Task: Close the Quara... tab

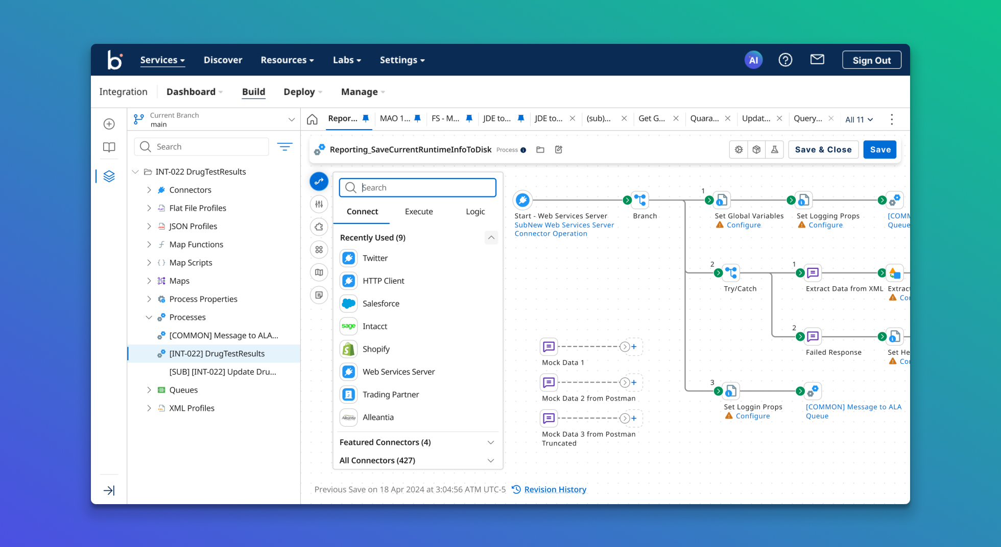Action: pyautogui.click(x=728, y=118)
